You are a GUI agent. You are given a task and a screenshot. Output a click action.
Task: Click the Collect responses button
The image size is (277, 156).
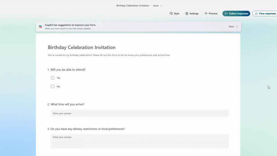pos(236,14)
